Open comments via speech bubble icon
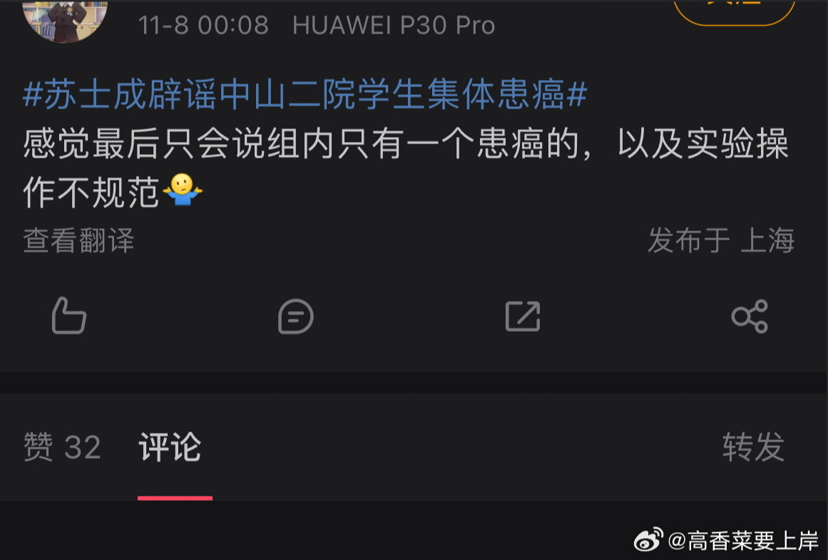The image size is (828, 560). (x=296, y=316)
